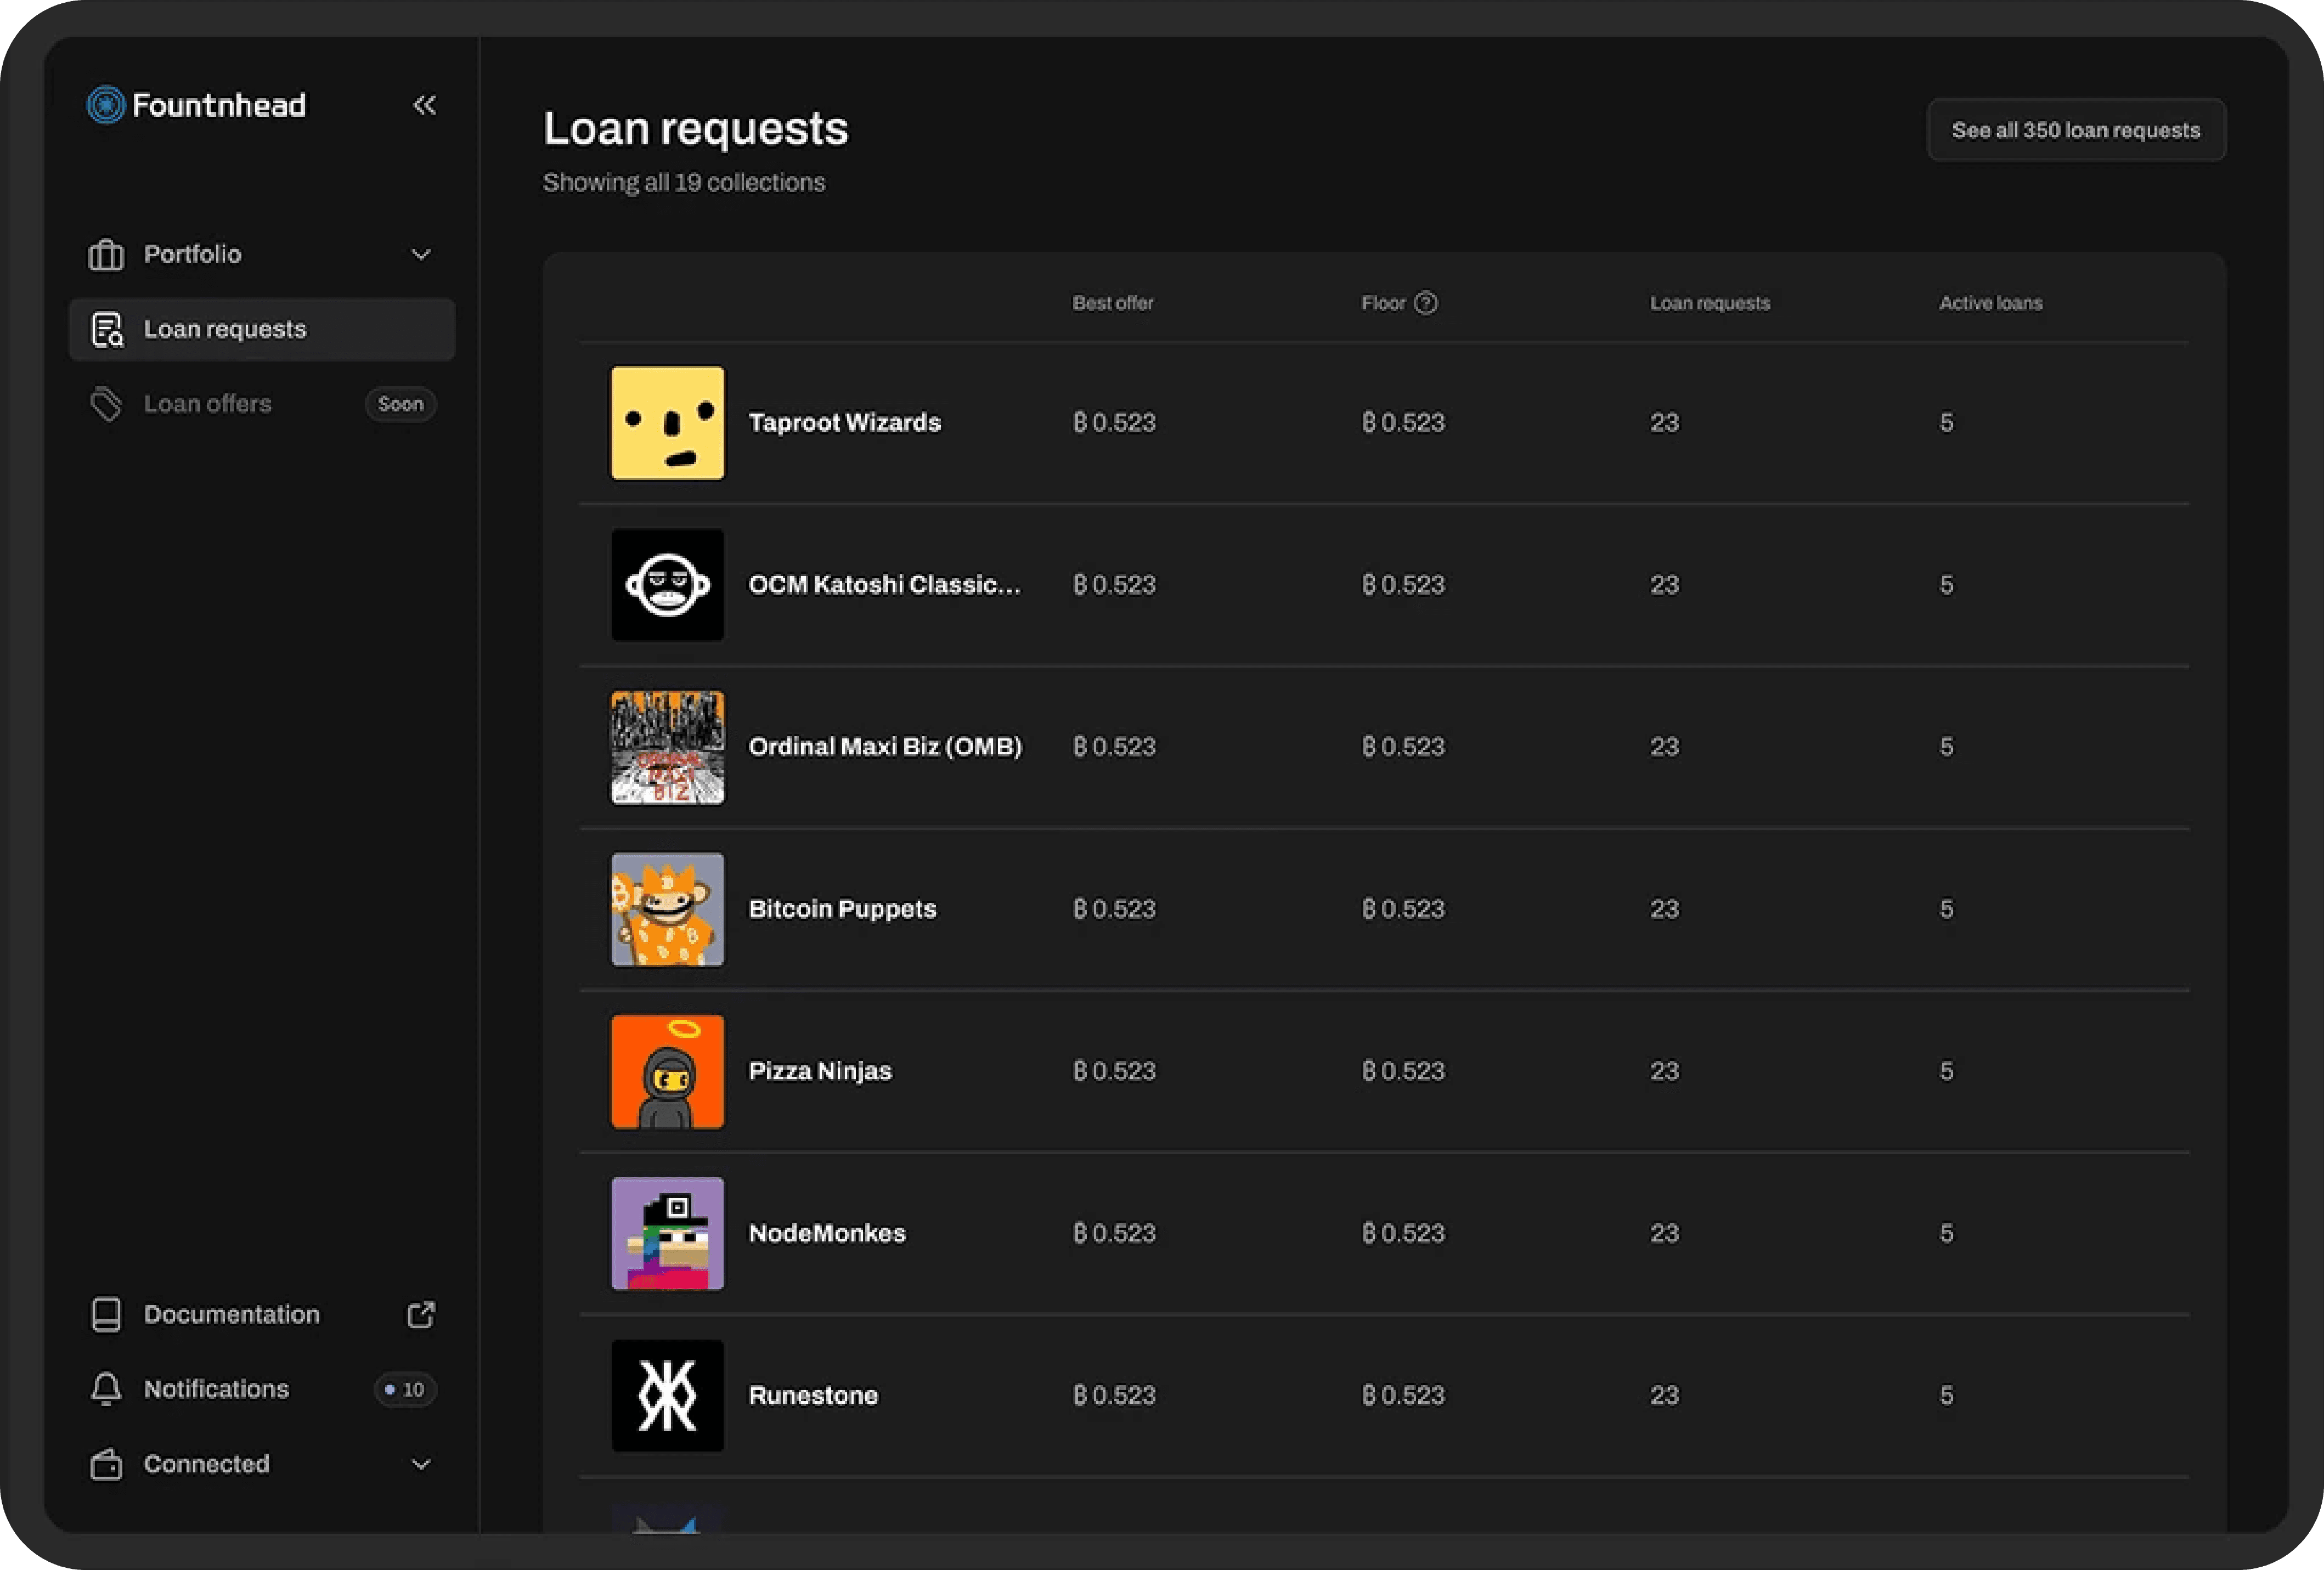This screenshot has height=1570, width=2324.
Task: Click the Runestone collection thumbnail
Action: click(x=667, y=1395)
